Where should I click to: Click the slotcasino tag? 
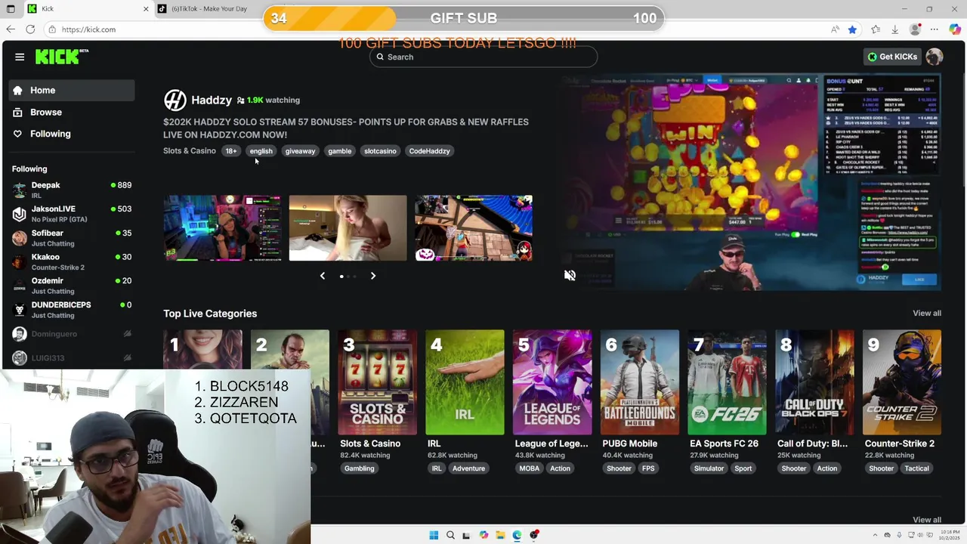coord(380,151)
